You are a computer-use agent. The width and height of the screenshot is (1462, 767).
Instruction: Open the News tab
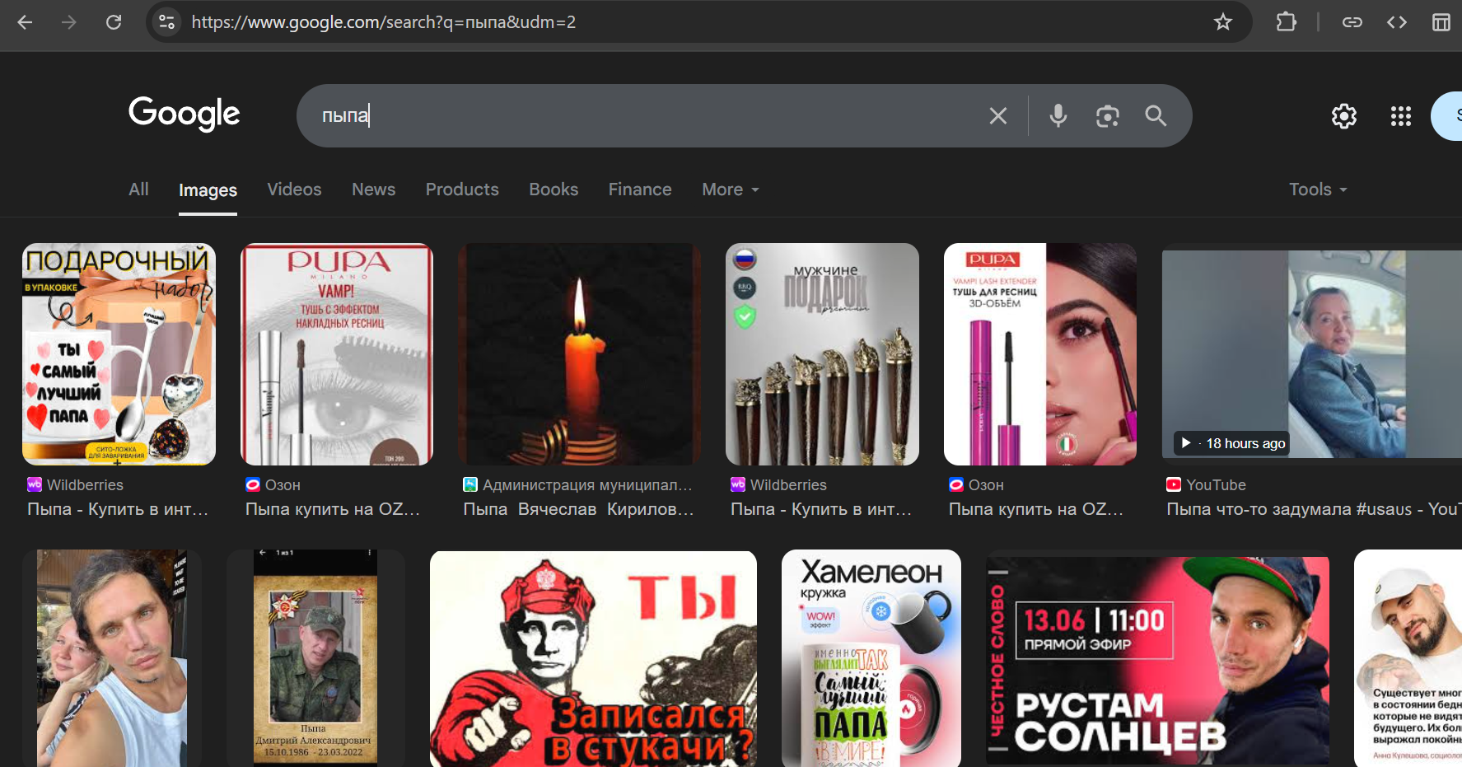click(373, 189)
